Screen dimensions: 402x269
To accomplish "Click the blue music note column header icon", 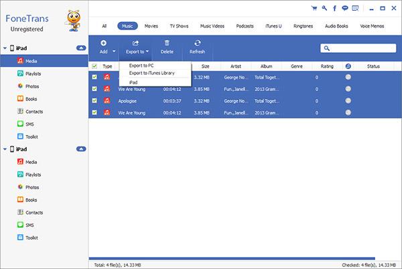I will [348, 66].
